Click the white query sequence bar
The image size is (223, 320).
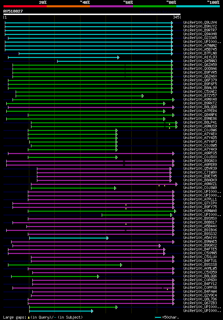92,14
